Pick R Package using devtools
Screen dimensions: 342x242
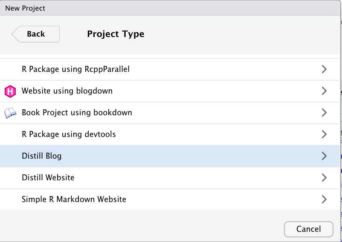[x=170, y=134]
